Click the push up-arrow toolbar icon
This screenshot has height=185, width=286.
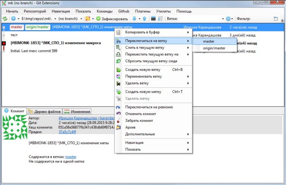click(x=144, y=19)
